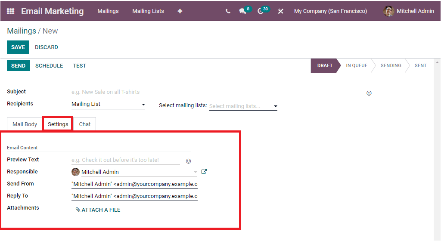Expand the Recipients Mailing List dropdown
Viewport: 441px width, 241px height.
tap(108, 104)
